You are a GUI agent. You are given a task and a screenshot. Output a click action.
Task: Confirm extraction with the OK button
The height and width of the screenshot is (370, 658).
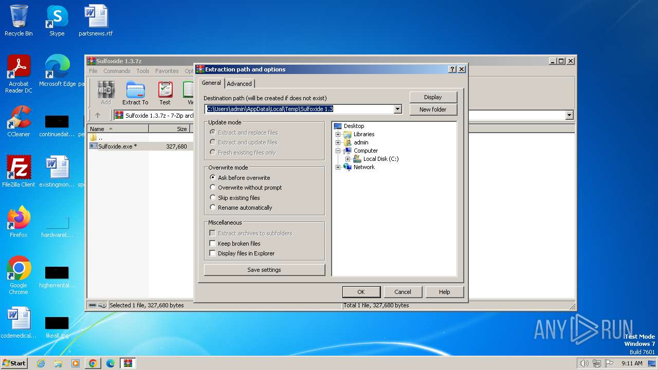[361, 292]
